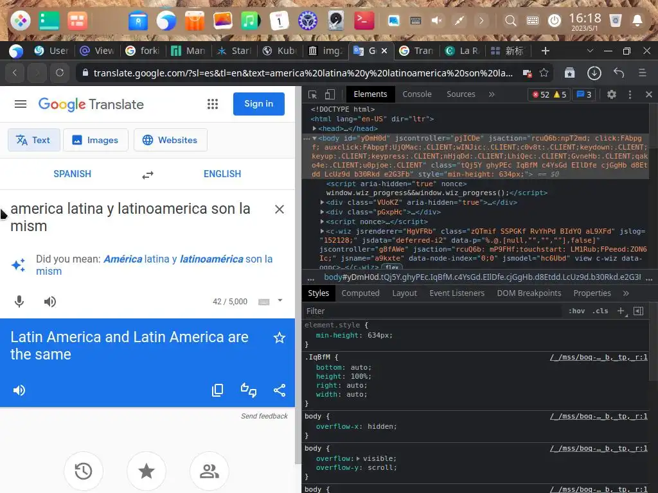
Task: Start voice input with microphone icon
Action: [19, 302]
